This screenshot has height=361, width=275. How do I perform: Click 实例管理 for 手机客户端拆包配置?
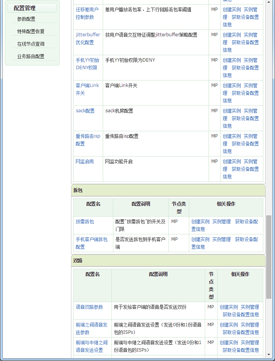point(221,239)
